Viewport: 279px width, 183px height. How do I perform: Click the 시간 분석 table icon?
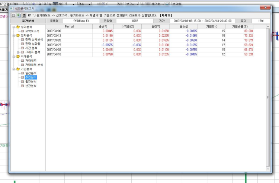point(22,48)
